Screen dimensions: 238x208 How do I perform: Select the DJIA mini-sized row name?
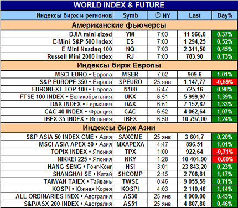90,34
